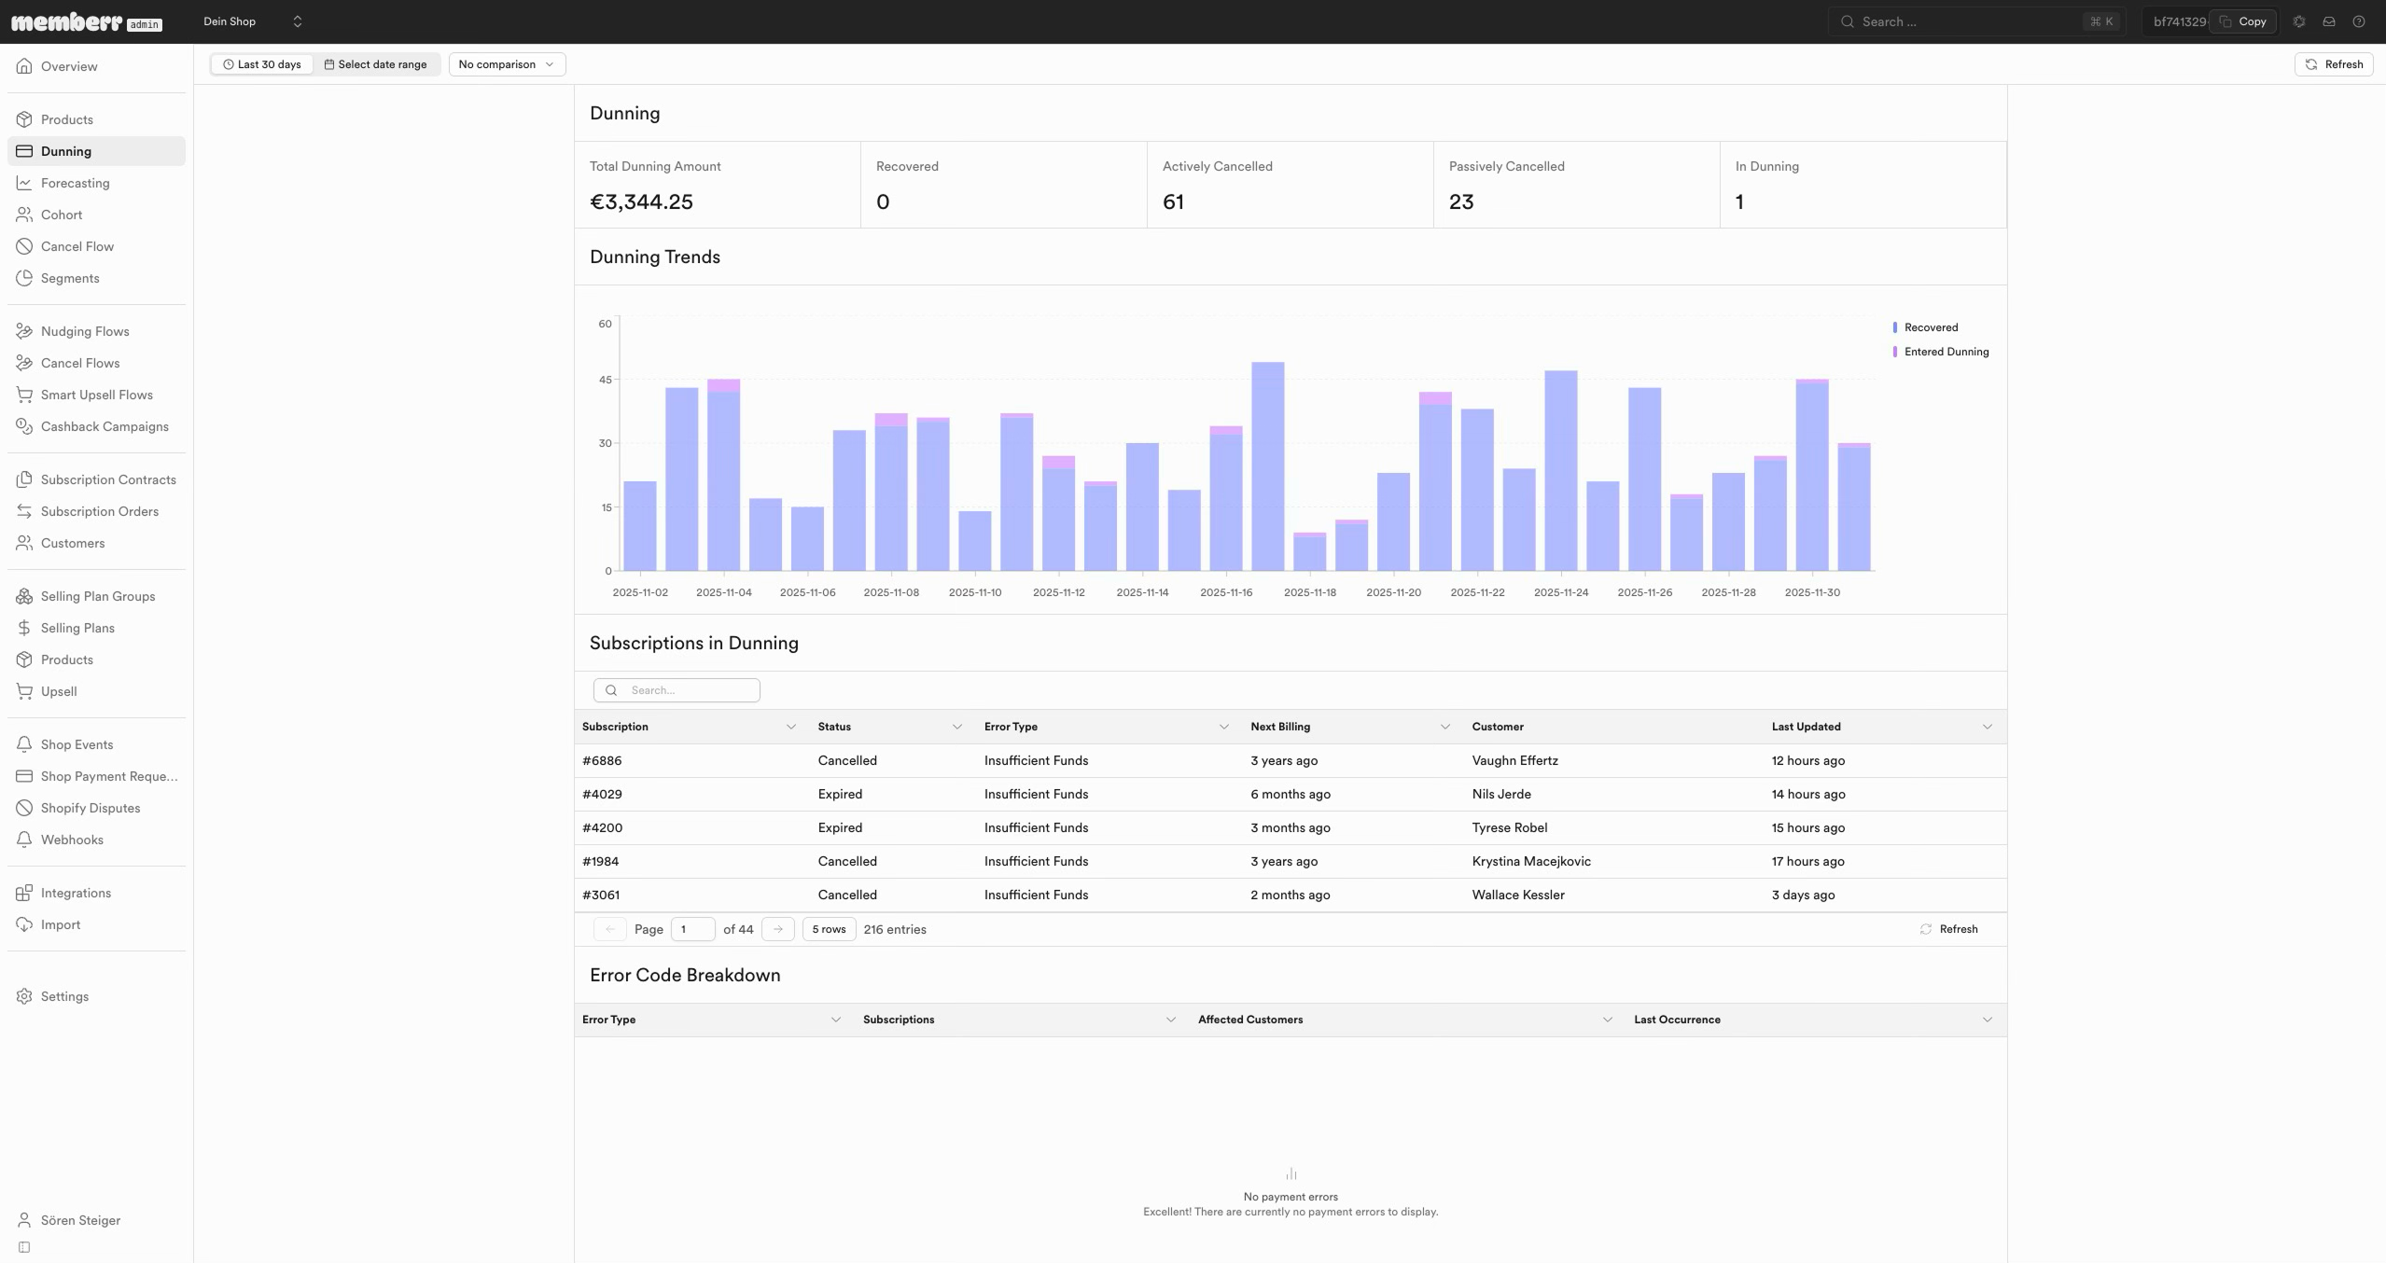This screenshot has width=2386, height=1263.
Task: Click the top-right Refresh button
Action: pyautogui.click(x=2334, y=64)
